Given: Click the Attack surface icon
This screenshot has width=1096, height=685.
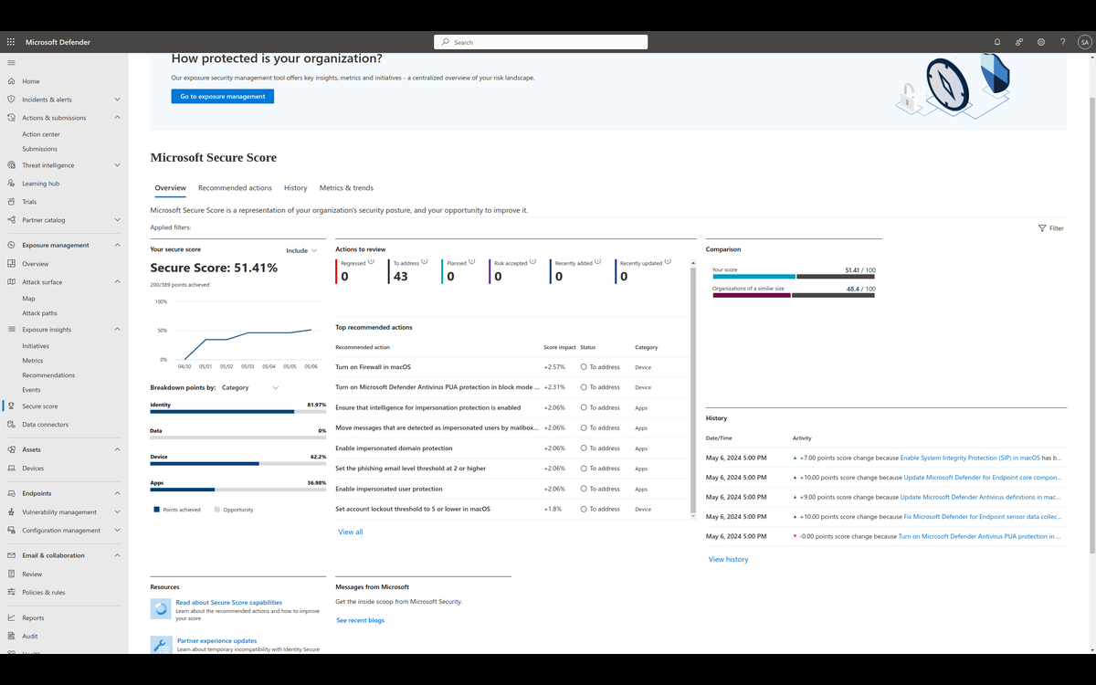Looking at the screenshot, I should tap(11, 282).
